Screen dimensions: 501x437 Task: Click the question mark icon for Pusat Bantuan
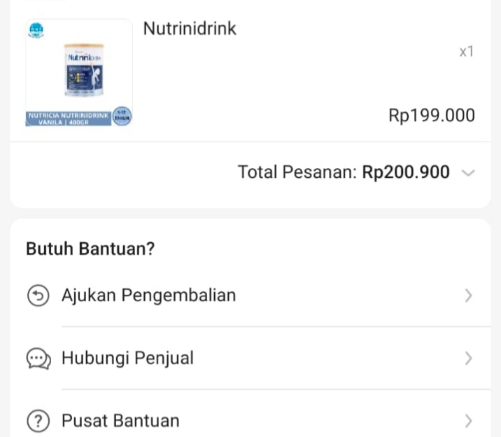coord(38,422)
